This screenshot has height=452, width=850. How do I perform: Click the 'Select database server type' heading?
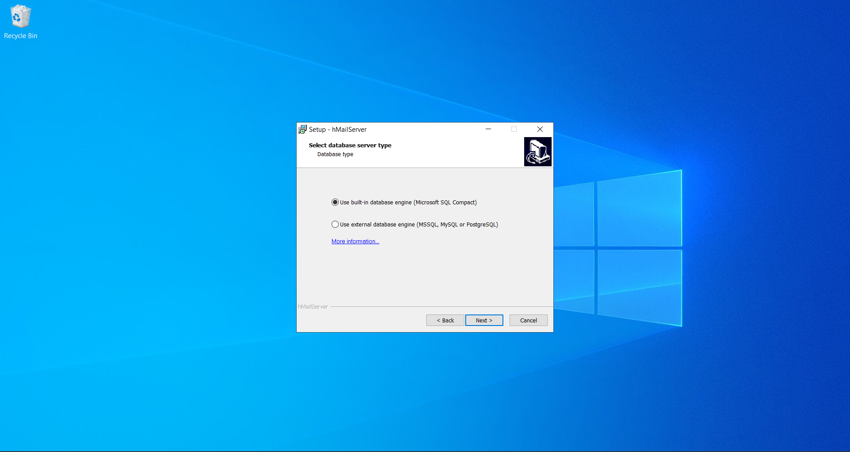(350, 145)
